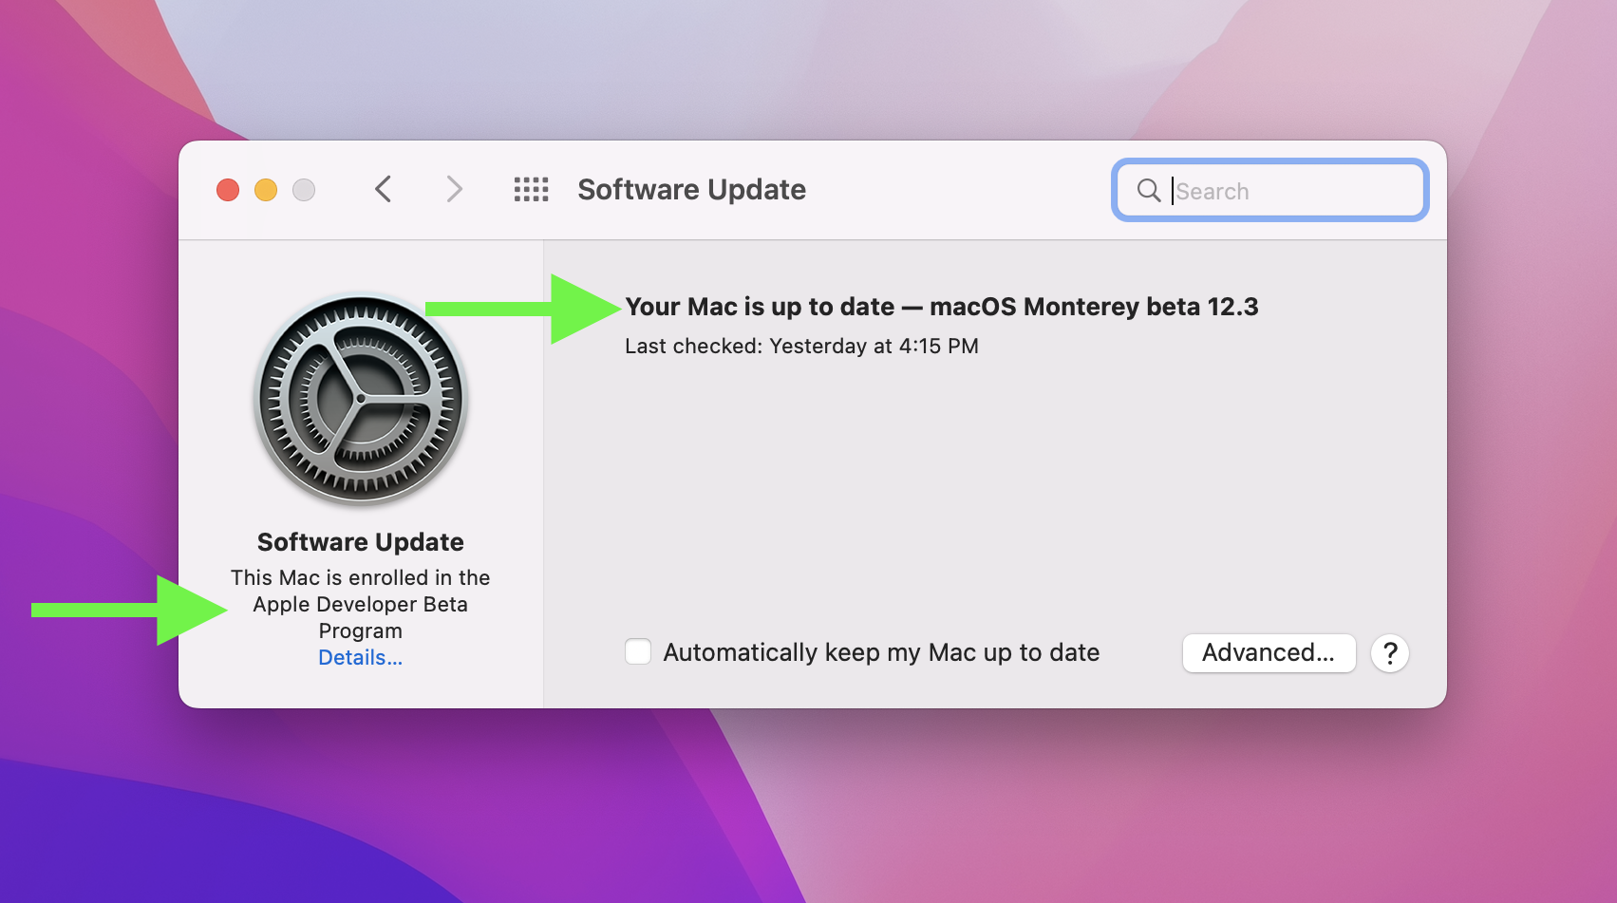
Task: Open the Show All preferences grid icon
Action: point(531,189)
